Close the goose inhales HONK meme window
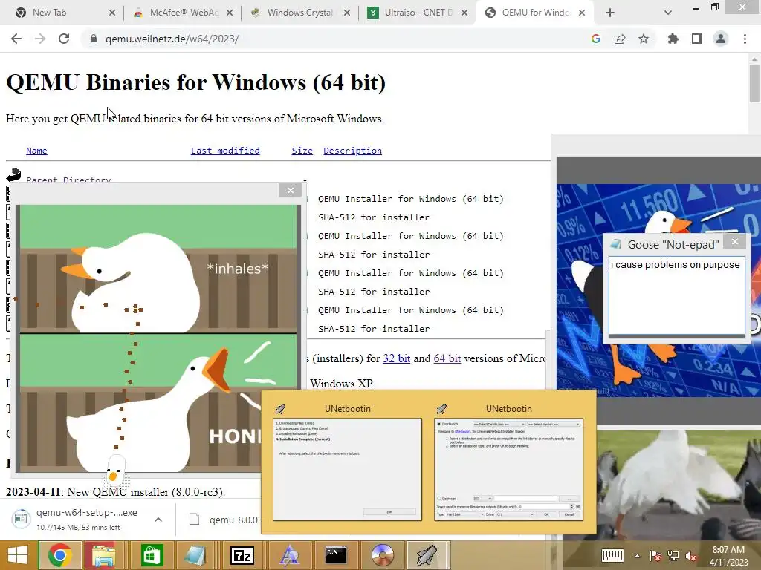Image resolution: width=761 pixels, height=570 pixels. click(x=291, y=190)
